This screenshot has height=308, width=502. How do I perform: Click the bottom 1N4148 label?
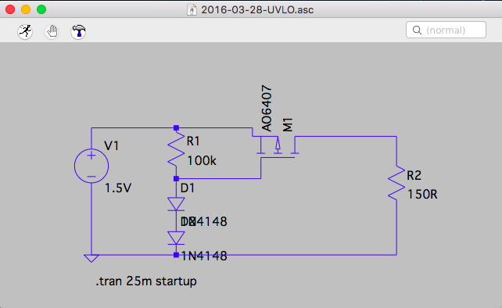pyautogui.click(x=204, y=256)
